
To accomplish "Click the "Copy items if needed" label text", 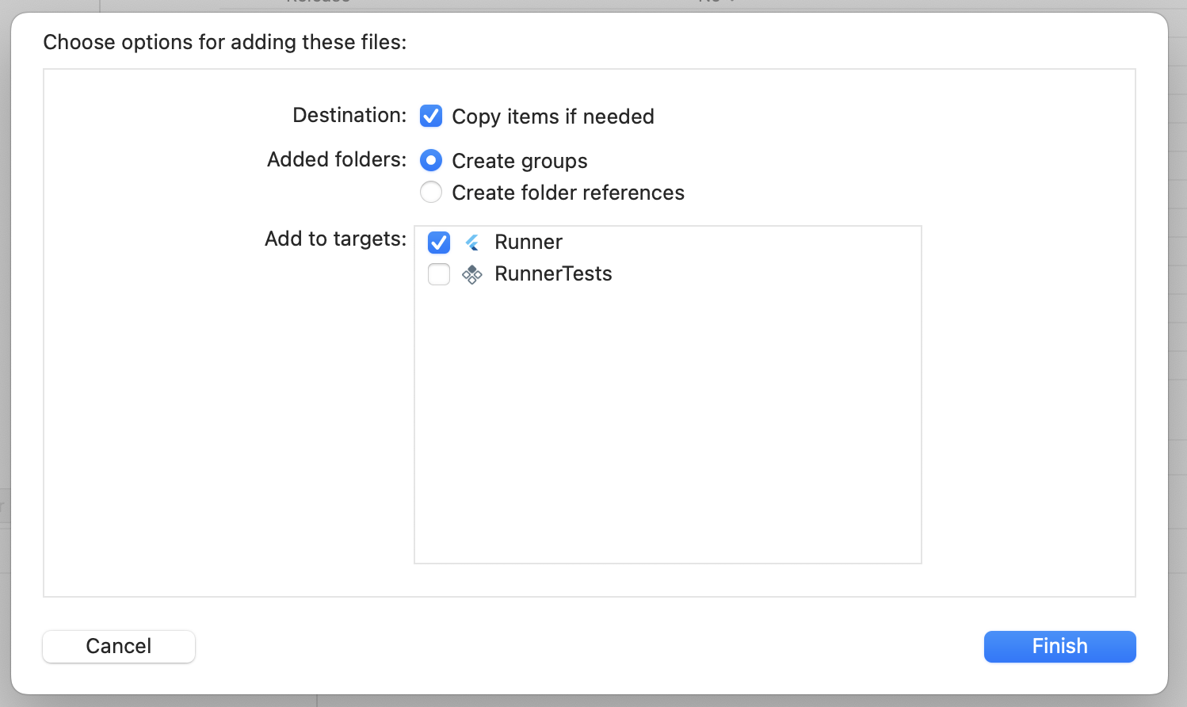I will pyautogui.click(x=553, y=117).
